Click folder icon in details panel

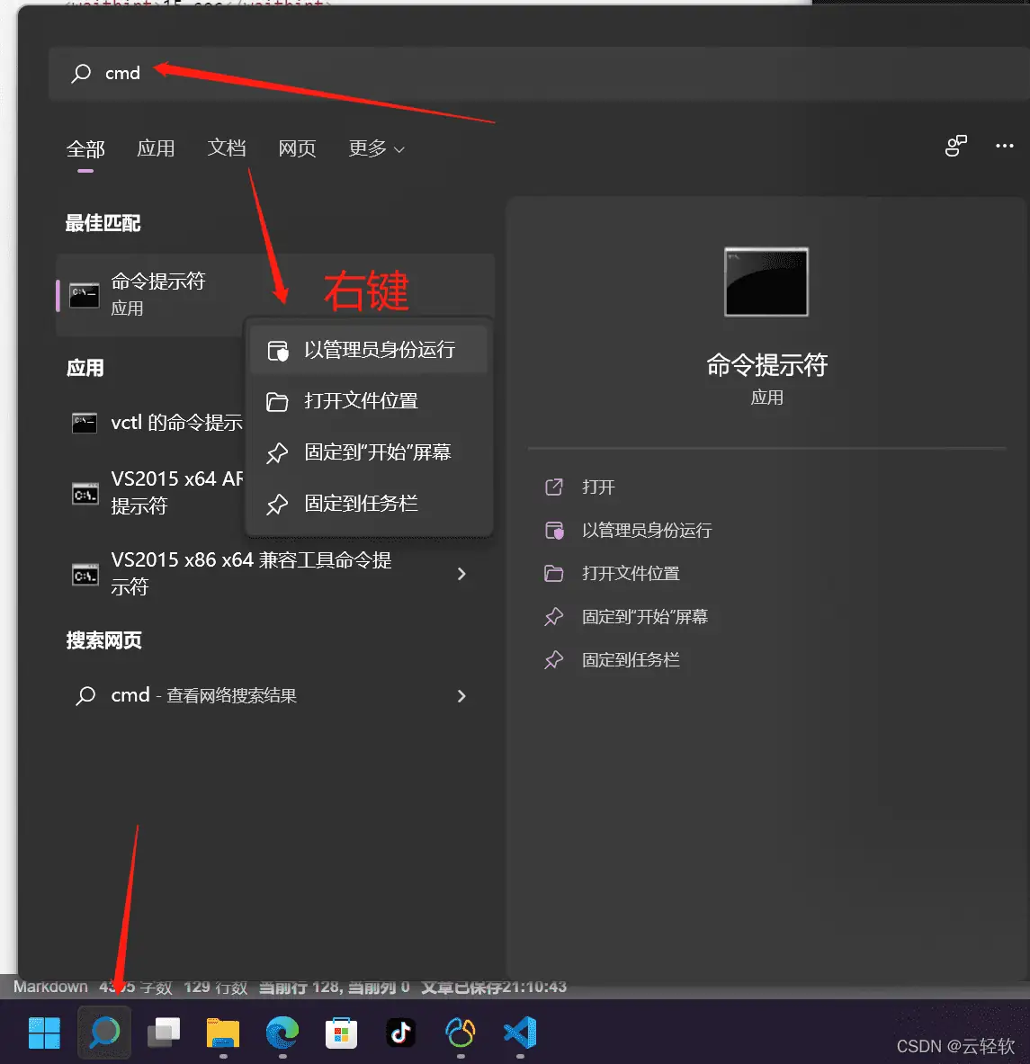(x=553, y=574)
